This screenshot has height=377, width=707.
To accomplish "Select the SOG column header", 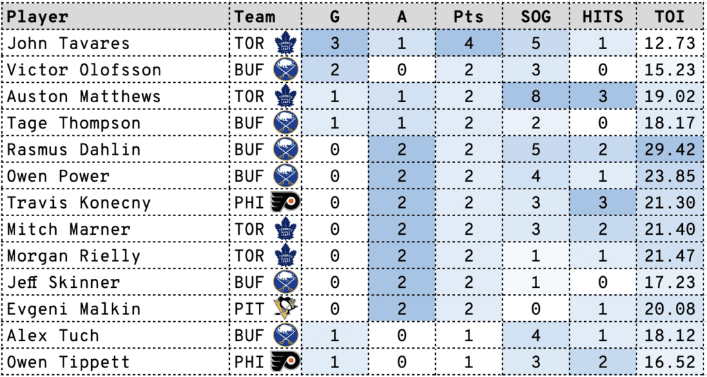I will pyautogui.click(x=535, y=17).
